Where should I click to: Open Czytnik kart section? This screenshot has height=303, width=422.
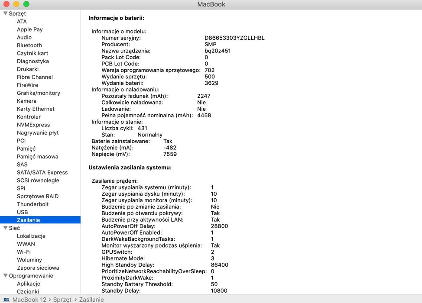click(32, 53)
